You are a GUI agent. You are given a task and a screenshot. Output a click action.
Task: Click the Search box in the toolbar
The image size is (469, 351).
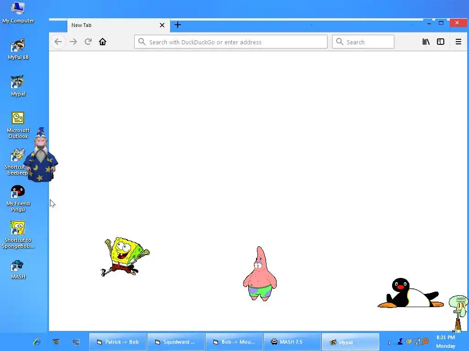click(363, 42)
